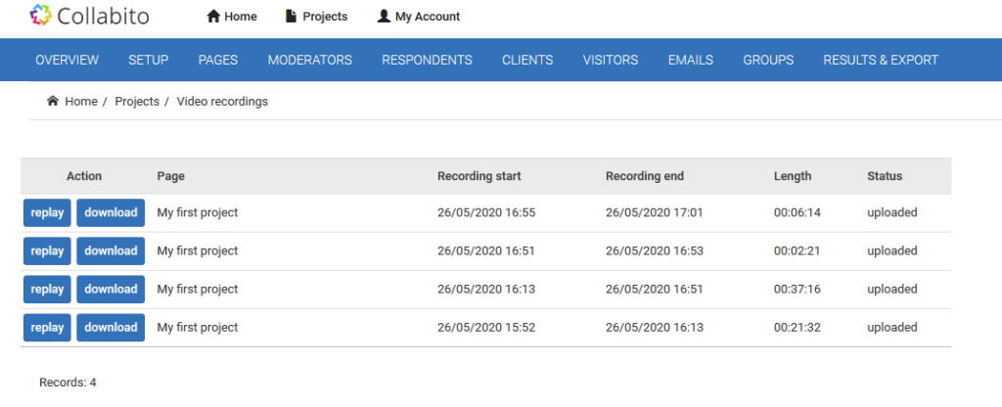Download the 00:02:21 length recording
The height and width of the screenshot is (407, 1002).
(x=111, y=251)
